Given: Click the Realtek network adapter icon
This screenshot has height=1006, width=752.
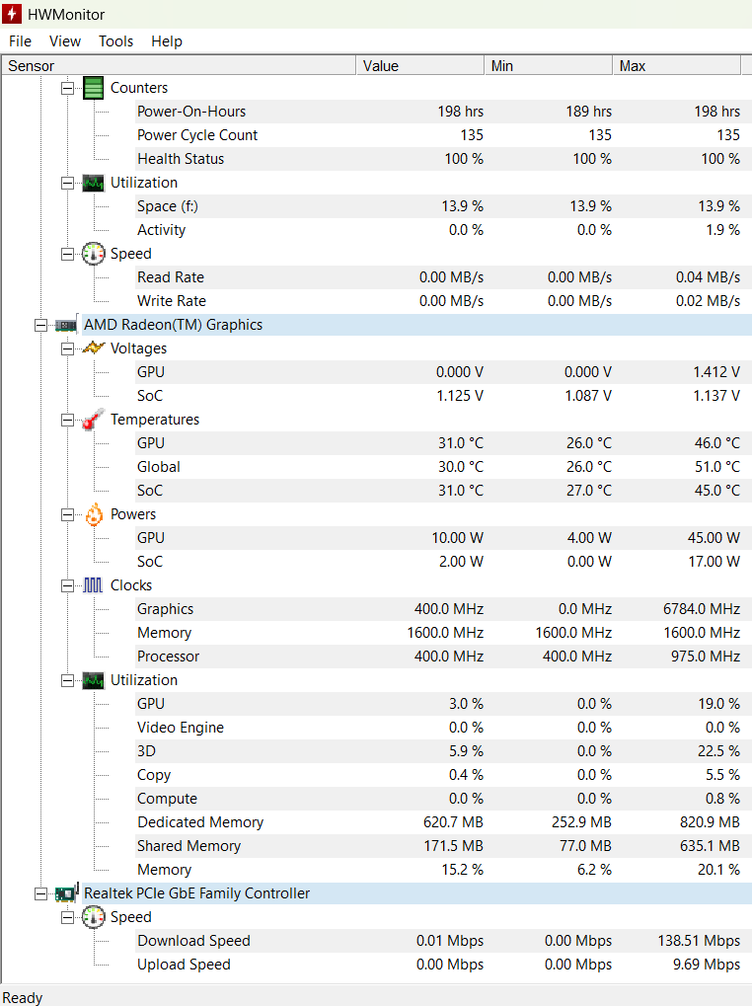Looking at the screenshot, I should [67, 893].
